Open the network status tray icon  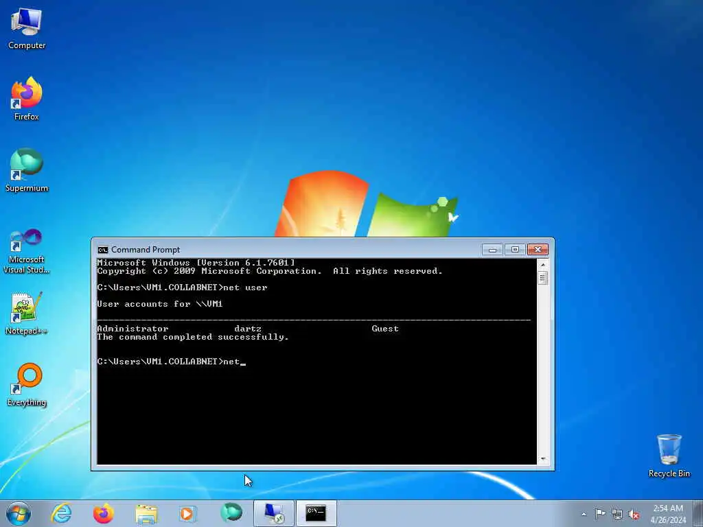(617, 514)
